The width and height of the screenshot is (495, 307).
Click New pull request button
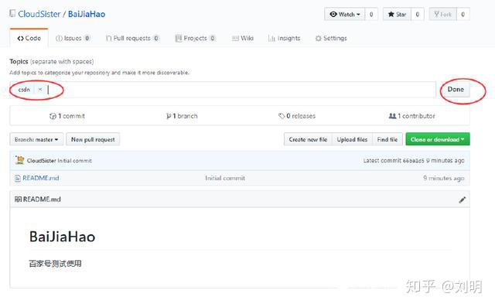[93, 139]
